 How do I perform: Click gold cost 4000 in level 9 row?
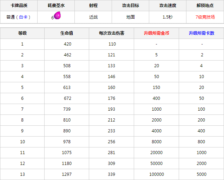click(x=157, y=131)
